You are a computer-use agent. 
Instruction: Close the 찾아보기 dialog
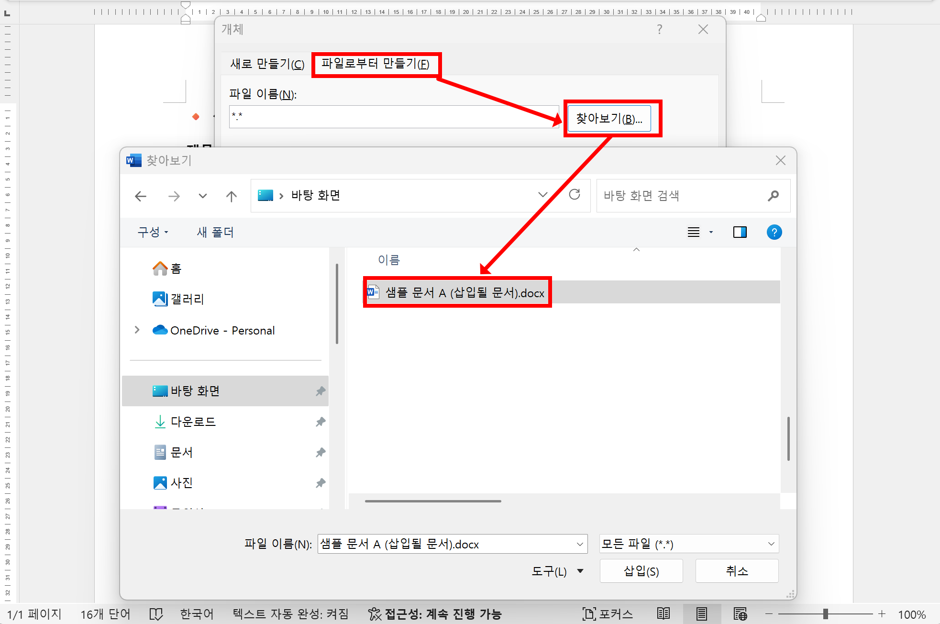pyautogui.click(x=780, y=160)
